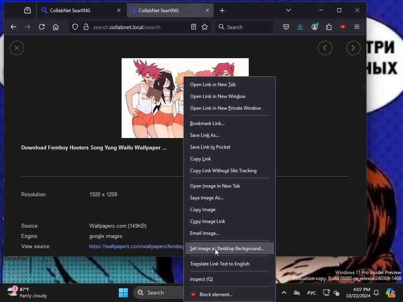Select Translate Link Text to English
The height and width of the screenshot is (302, 403).
(230, 264)
